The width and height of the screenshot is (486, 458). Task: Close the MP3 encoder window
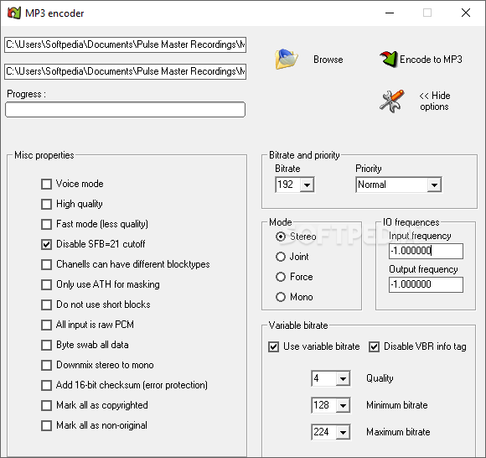coord(466,13)
